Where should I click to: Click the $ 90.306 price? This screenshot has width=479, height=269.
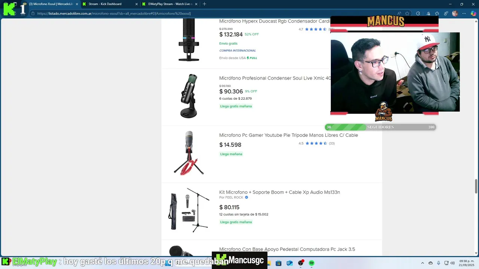pos(231,92)
